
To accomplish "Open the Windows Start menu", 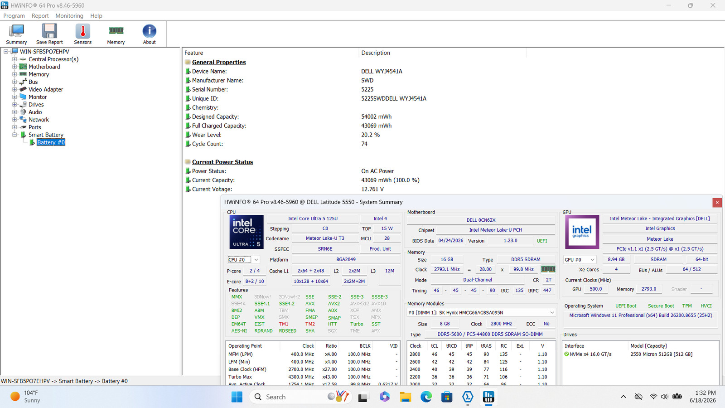I will [237, 397].
